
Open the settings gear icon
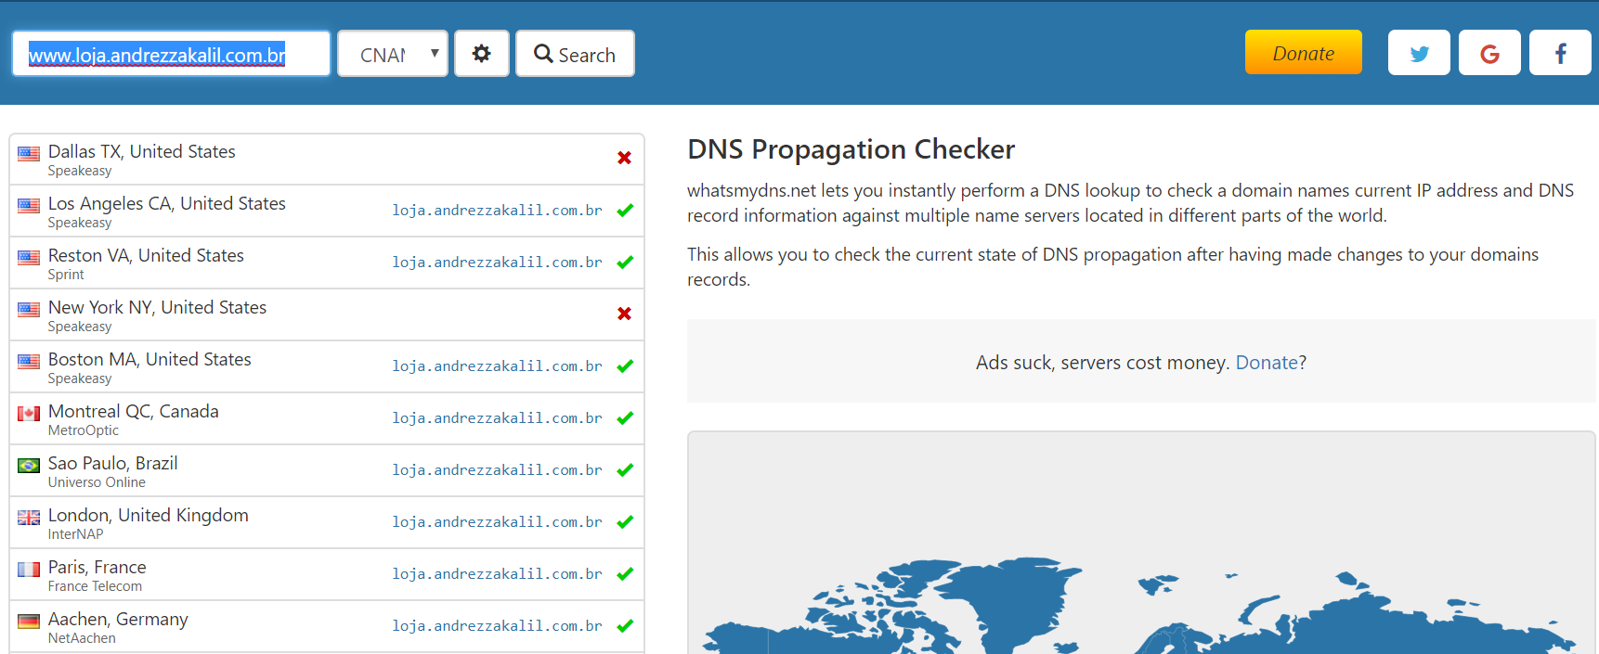tap(481, 54)
